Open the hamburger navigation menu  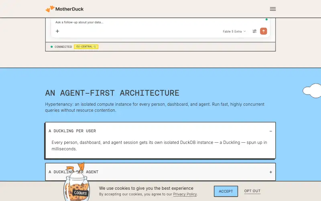[273, 9]
